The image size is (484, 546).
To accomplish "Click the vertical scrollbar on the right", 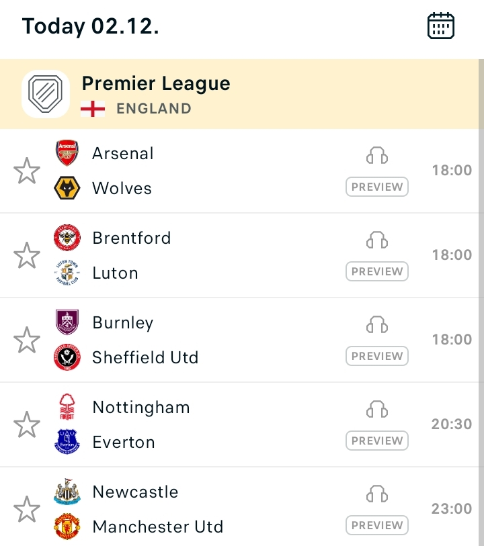I will (x=481, y=302).
